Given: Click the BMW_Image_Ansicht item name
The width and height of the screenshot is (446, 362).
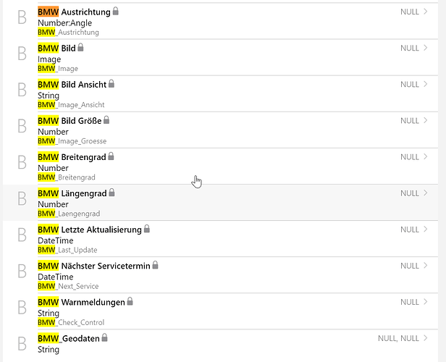Looking at the screenshot, I should click(71, 105).
